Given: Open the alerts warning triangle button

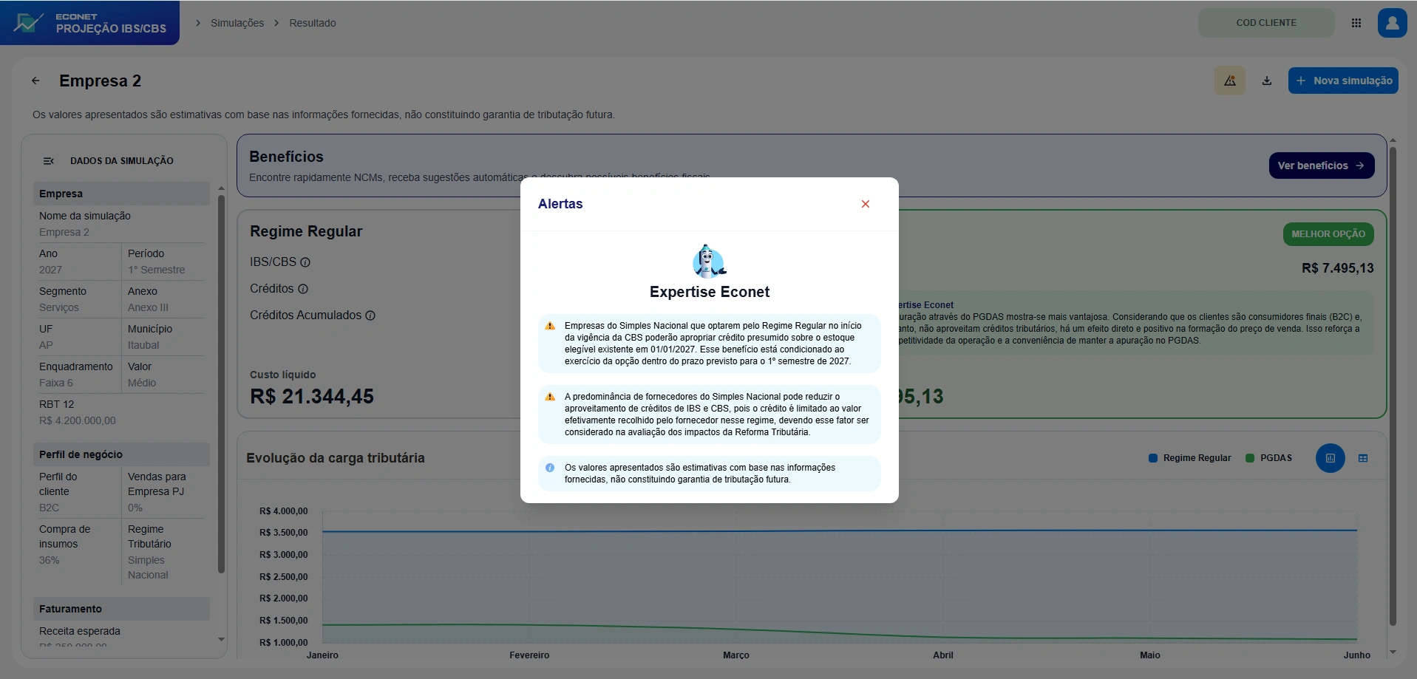Looking at the screenshot, I should [x=1230, y=81].
